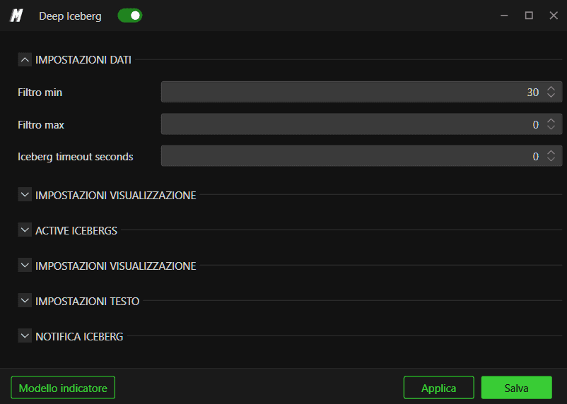567x404 pixels.
Task: Click the Deep Iceberg title text
Action: coord(70,16)
